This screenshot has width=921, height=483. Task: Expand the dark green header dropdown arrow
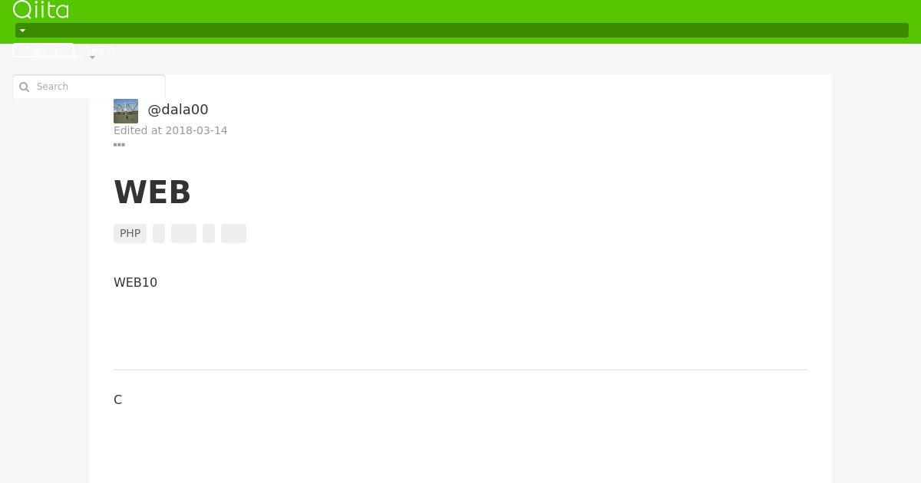click(22, 31)
